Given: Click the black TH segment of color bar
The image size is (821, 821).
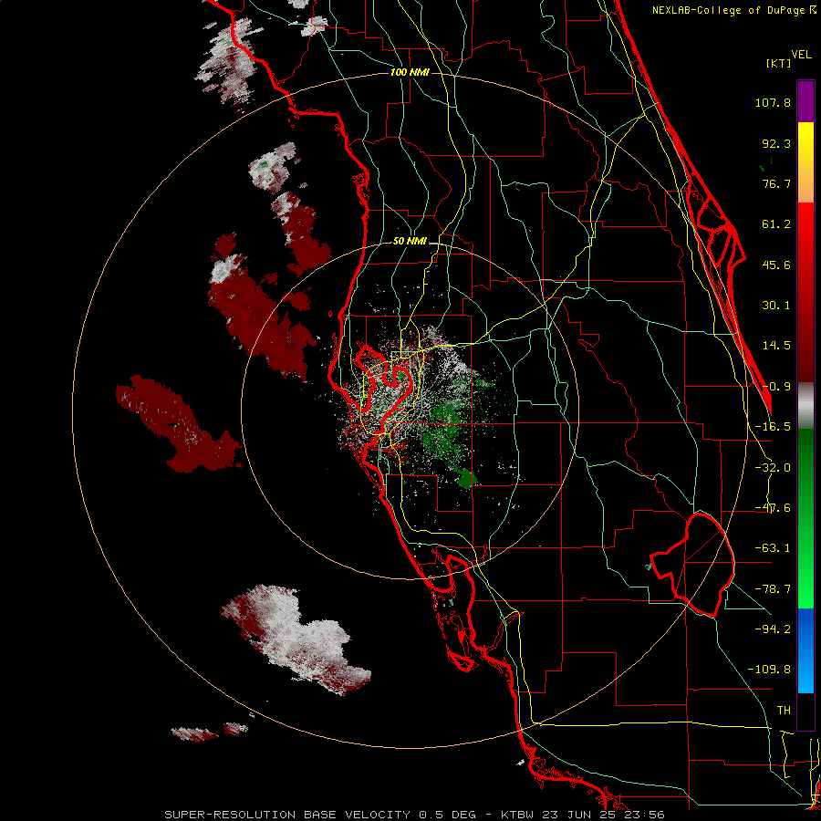Looking at the screenshot, I should [x=805, y=711].
